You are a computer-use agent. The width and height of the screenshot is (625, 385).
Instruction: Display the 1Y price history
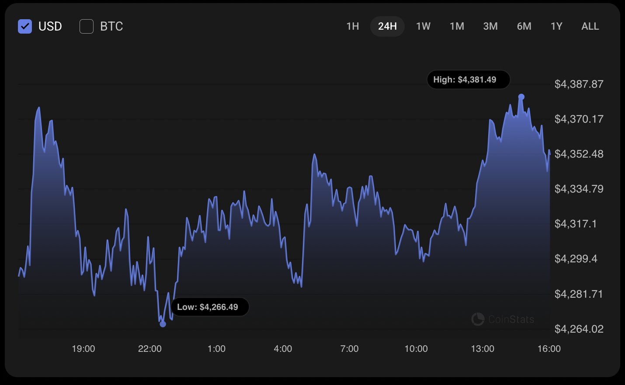tap(556, 26)
